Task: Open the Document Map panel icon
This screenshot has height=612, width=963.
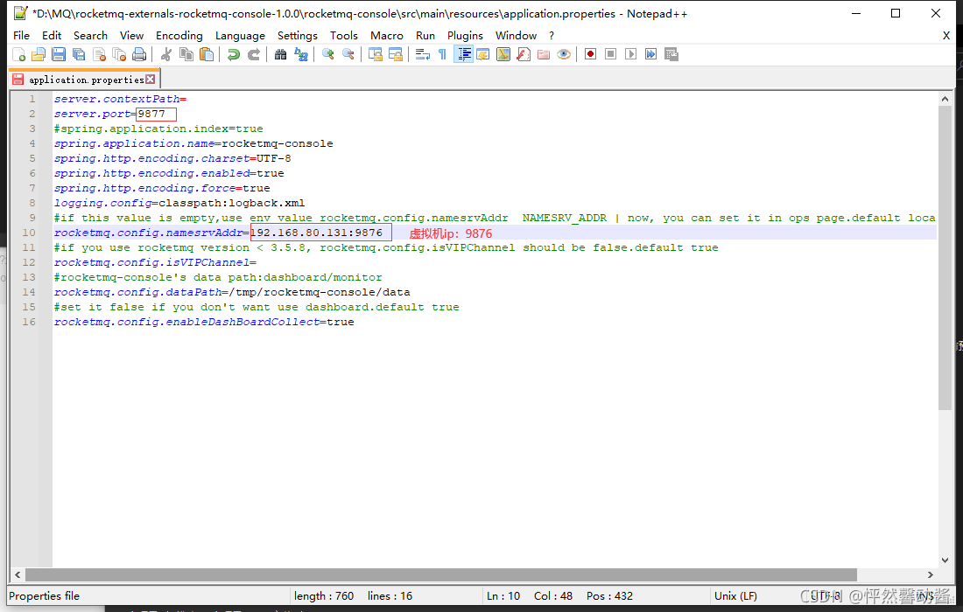Action: (503, 54)
